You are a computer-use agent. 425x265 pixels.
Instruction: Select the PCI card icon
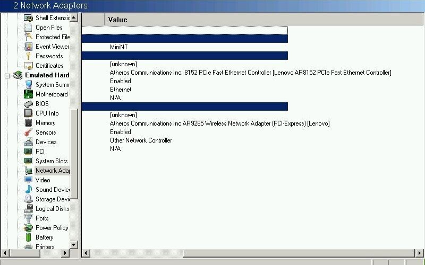28,152
